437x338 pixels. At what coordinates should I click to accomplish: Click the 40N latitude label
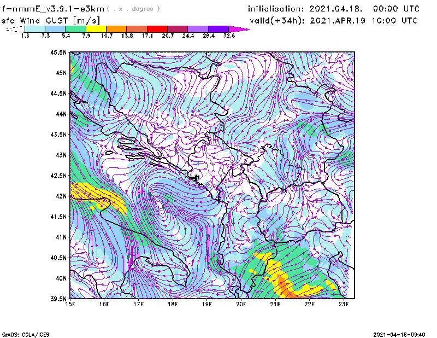(x=61, y=278)
